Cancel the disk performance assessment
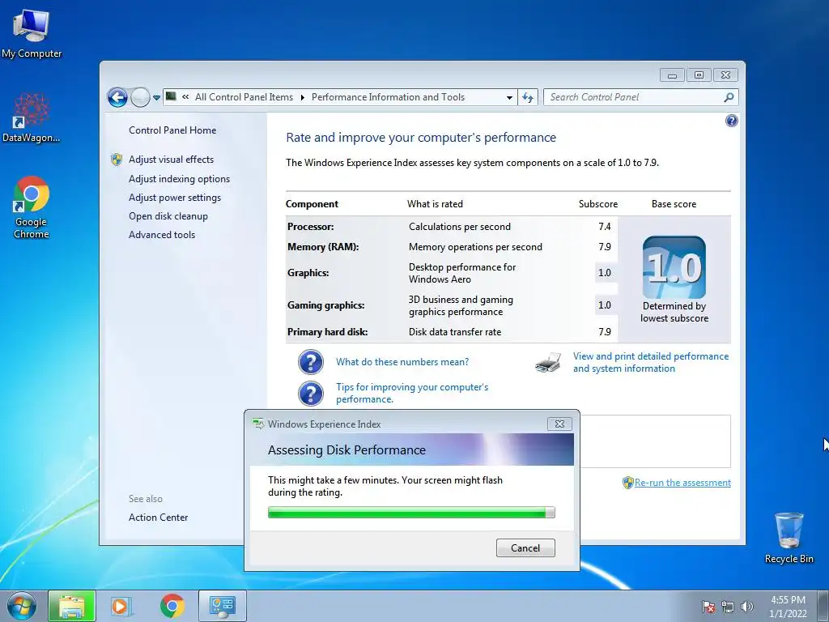Image resolution: width=829 pixels, height=622 pixels. (525, 548)
